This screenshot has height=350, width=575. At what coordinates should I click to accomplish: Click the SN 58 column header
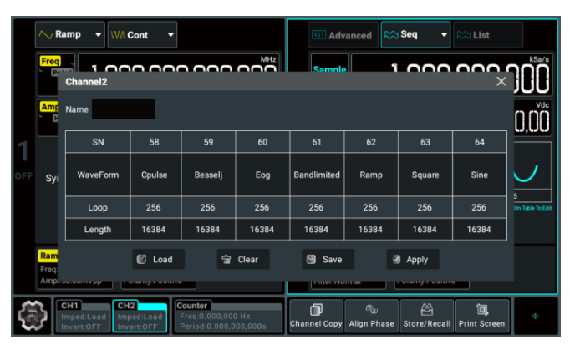coord(155,142)
